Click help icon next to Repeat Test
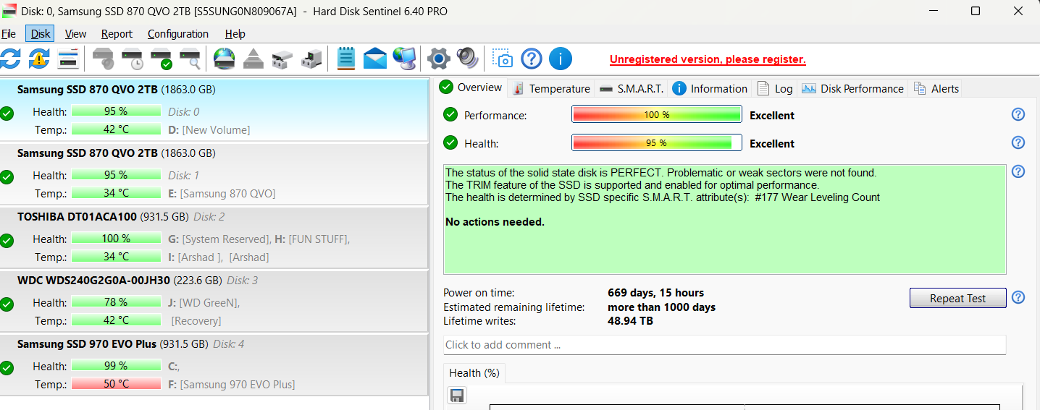This screenshot has height=410, width=1040. click(x=1018, y=297)
